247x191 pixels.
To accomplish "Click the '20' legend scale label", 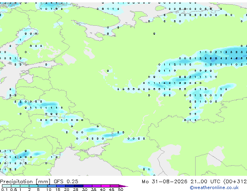I will (67, 189).
